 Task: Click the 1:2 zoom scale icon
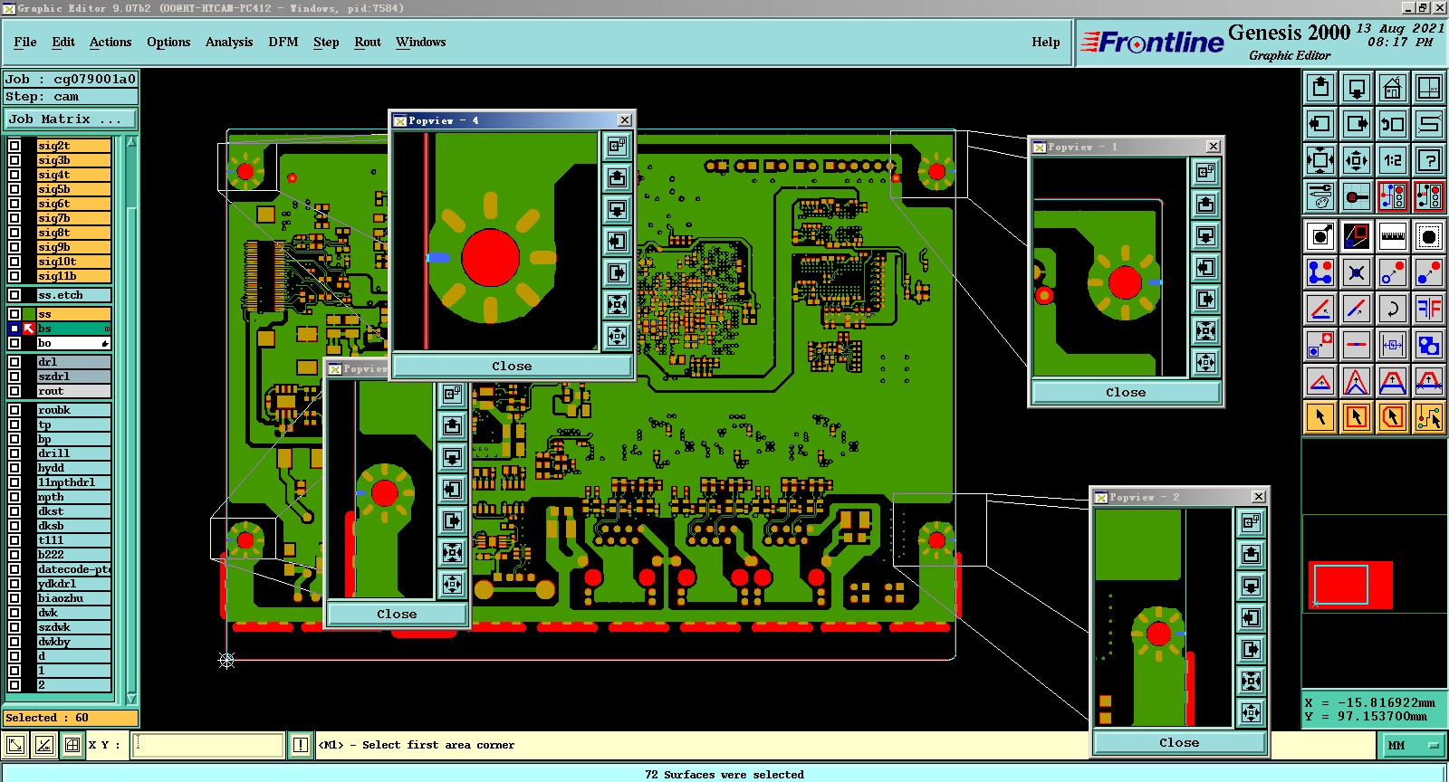(x=1393, y=160)
